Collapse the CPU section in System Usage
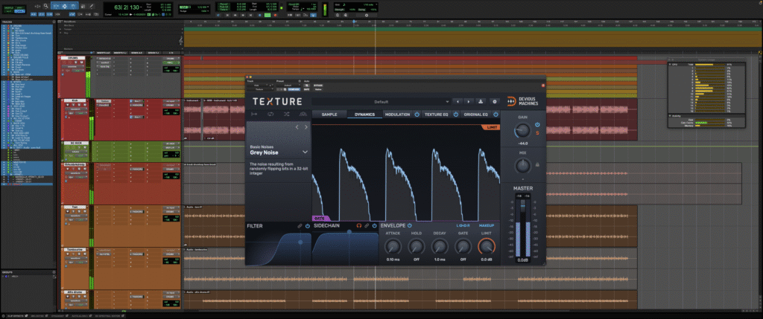 tap(670, 65)
